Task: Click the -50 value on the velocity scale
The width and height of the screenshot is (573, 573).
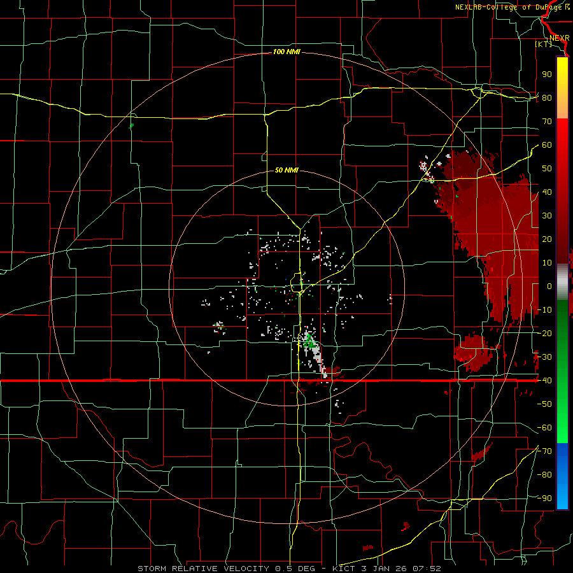Action: (544, 404)
